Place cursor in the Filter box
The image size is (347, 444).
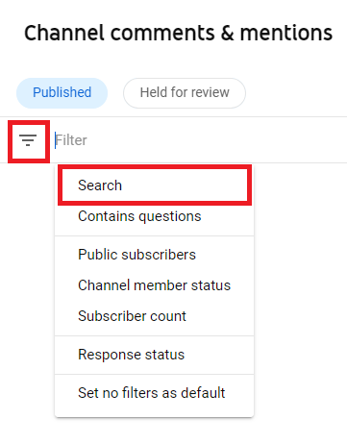[199, 140]
